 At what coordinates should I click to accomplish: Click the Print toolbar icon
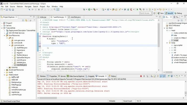(x=13, y=9)
